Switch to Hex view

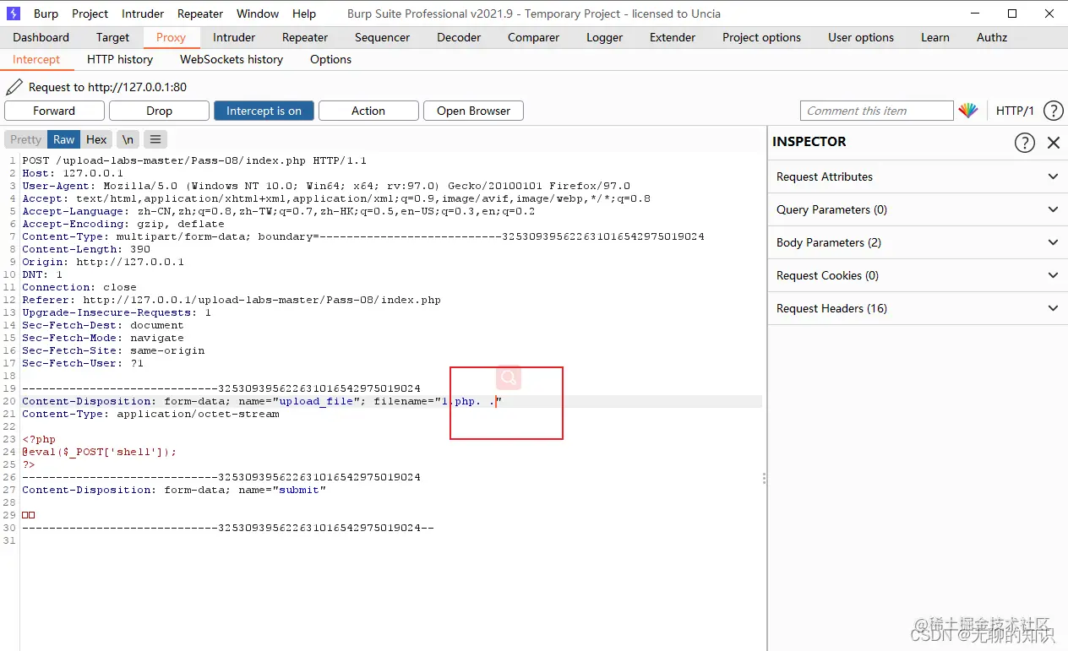[x=96, y=139]
